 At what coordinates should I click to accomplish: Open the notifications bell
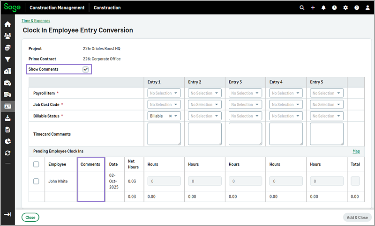pyautogui.click(x=323, y=7)
